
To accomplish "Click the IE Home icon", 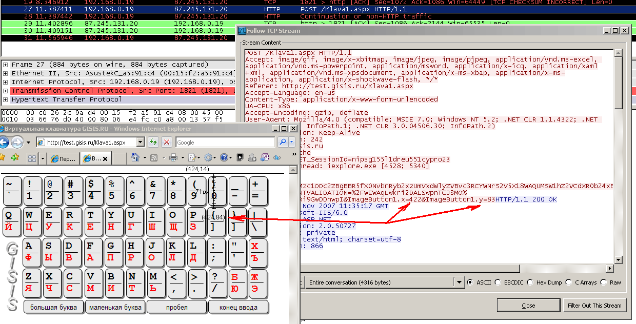I will tap(135, 157).
